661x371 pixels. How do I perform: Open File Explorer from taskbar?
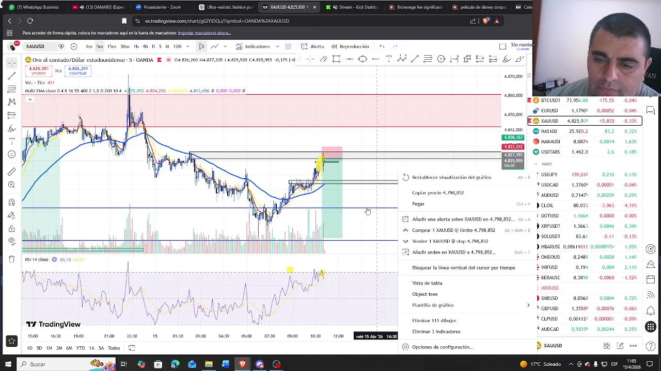[x=209, y=364]
